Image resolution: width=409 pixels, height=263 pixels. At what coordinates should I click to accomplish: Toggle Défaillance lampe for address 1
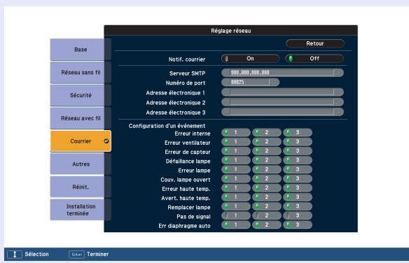(x=236, y=160)
